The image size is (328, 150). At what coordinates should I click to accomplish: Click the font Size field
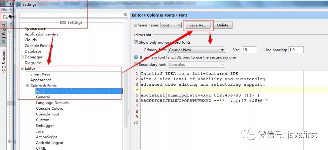pos(249,50)
